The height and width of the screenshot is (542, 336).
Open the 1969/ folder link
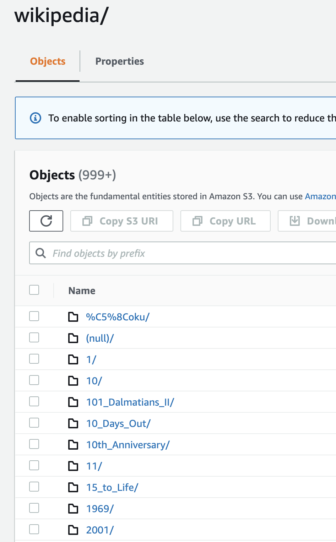pyautogui.click(x=100, y=509)
